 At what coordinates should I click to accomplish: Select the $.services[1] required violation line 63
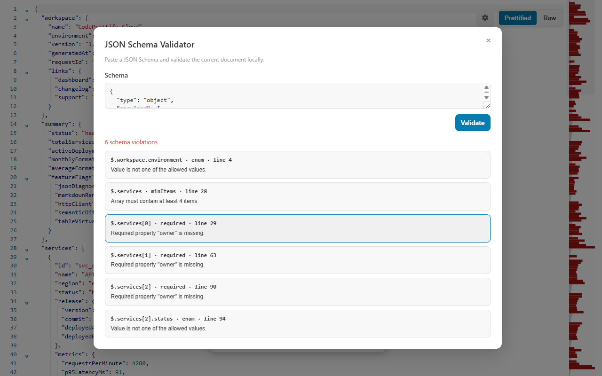coord(298,260)
